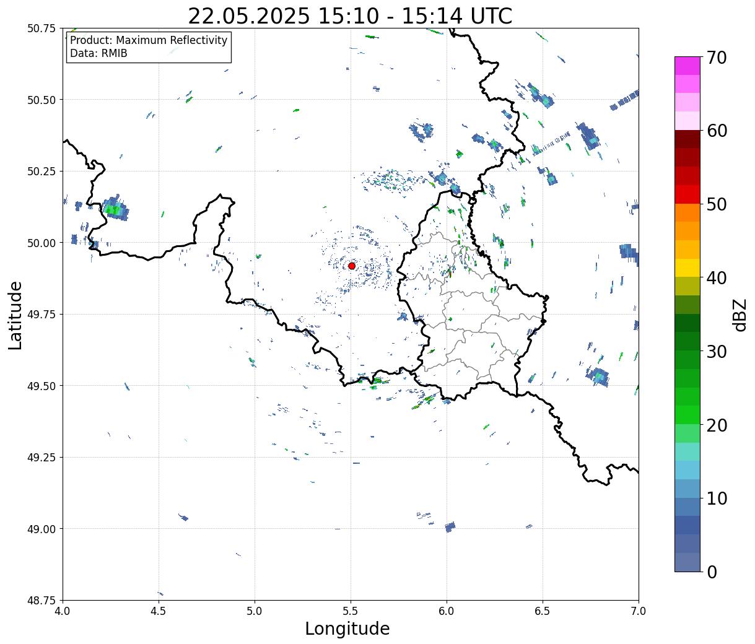Viewport: 755px width, 644px height.
Task: Click the blue echo just south of 49.00 near longitude 6.0
Action: [x=450, y=527]
